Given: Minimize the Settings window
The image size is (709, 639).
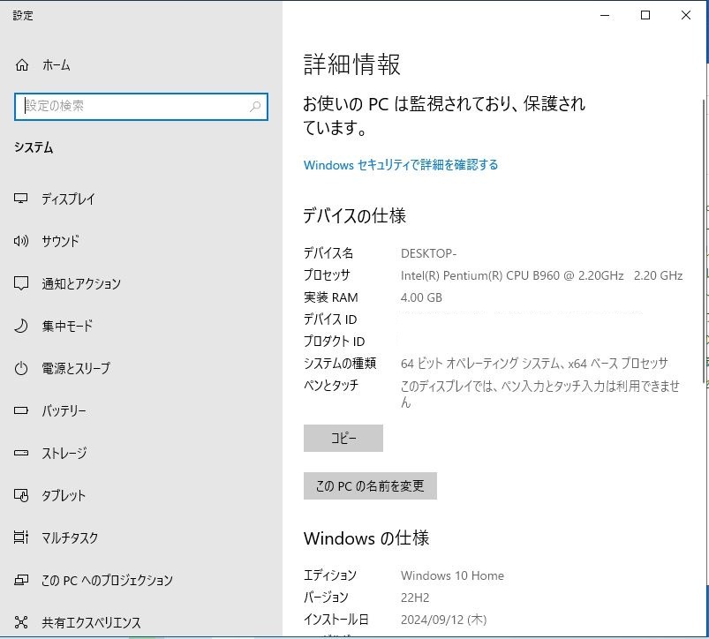Looking at the screenshot, I should pyautogui.click(x=605, y=15).
